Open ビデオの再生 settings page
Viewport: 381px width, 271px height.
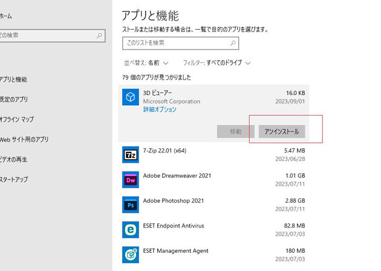(13, 159)
